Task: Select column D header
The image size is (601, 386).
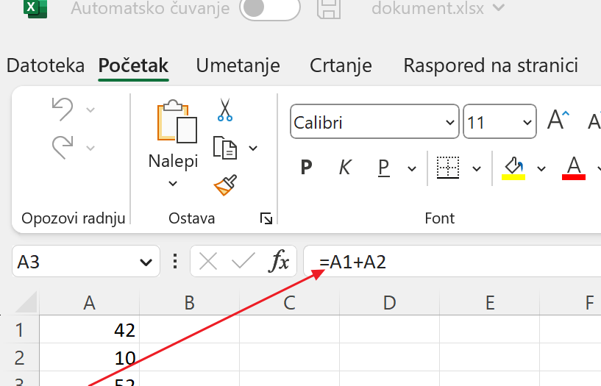Action: click(389, 303)
